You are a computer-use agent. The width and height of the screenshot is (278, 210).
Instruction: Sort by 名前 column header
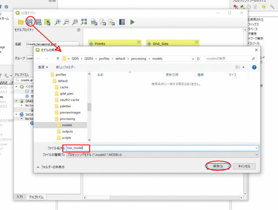point(100,75)
